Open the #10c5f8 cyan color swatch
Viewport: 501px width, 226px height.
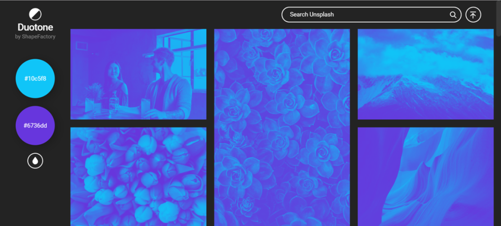click(35, 78)
